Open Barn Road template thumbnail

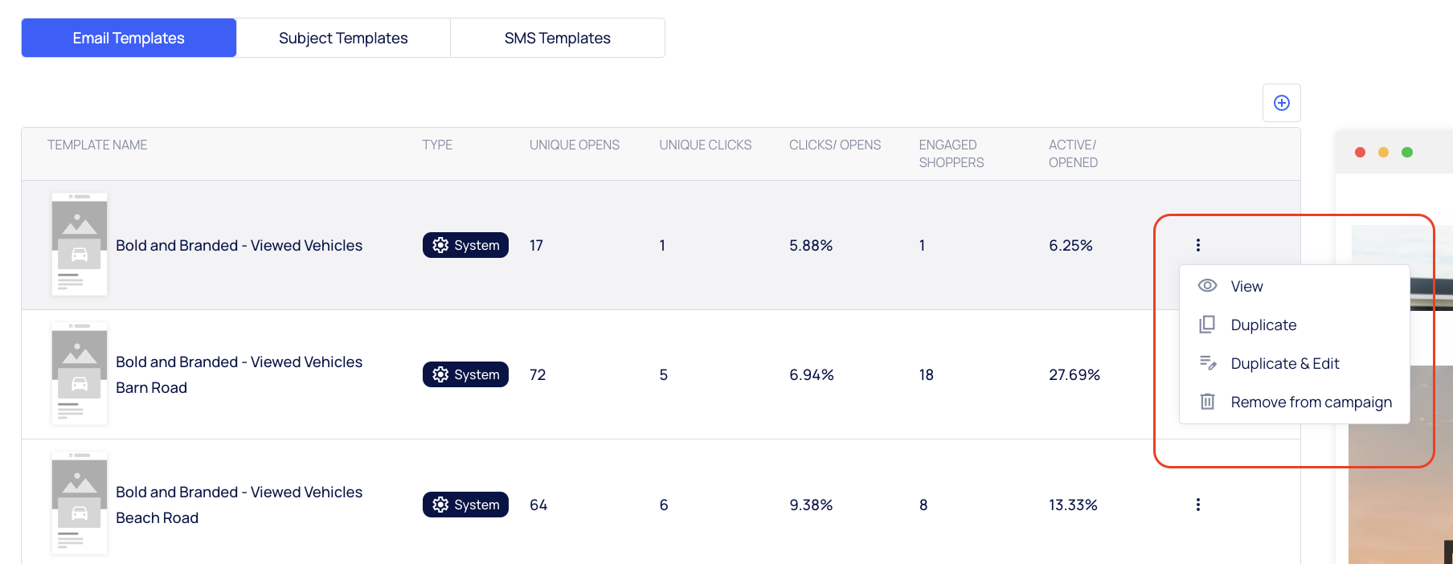[80, 374]
